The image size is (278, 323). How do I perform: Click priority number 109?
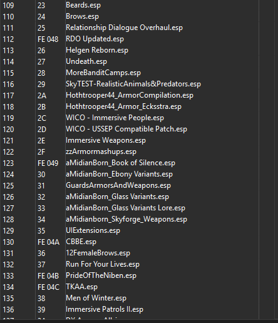tap(8, 6)
